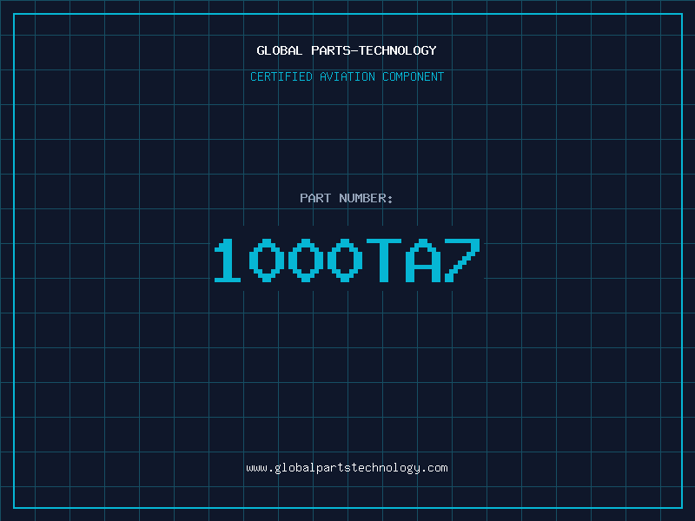Click the last zero in the part number

[x=345, y=260]
